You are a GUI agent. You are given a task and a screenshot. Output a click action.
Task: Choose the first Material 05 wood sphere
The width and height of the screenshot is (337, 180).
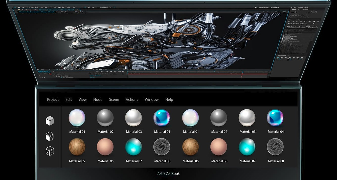coord(77,147)
